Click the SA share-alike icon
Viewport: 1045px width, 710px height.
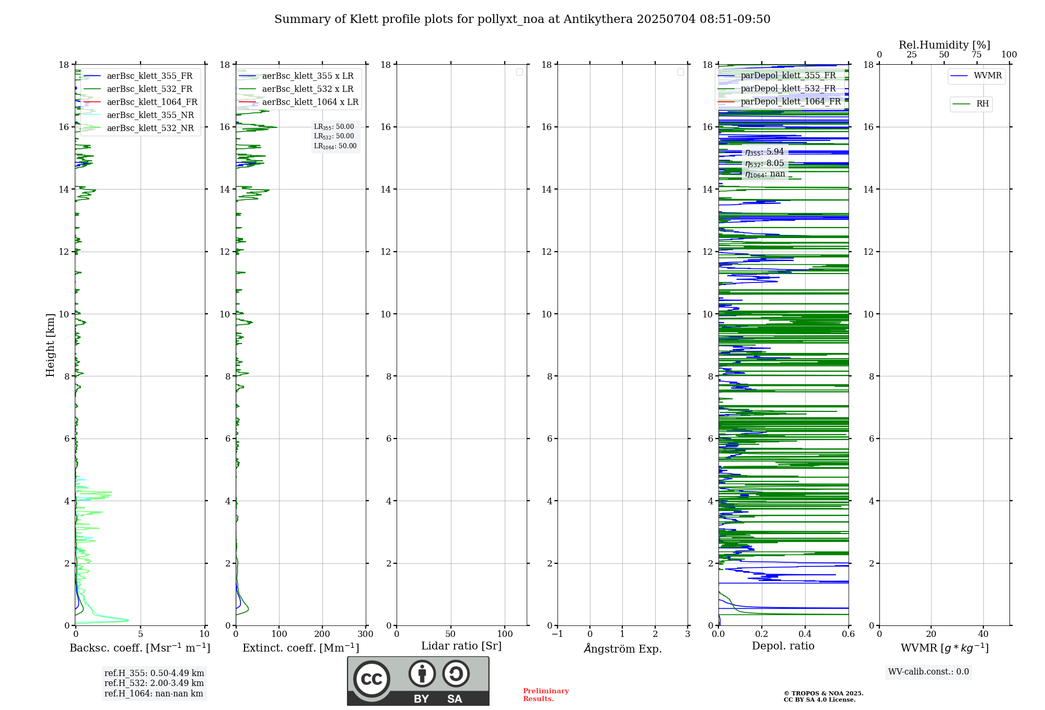point(456,673)
